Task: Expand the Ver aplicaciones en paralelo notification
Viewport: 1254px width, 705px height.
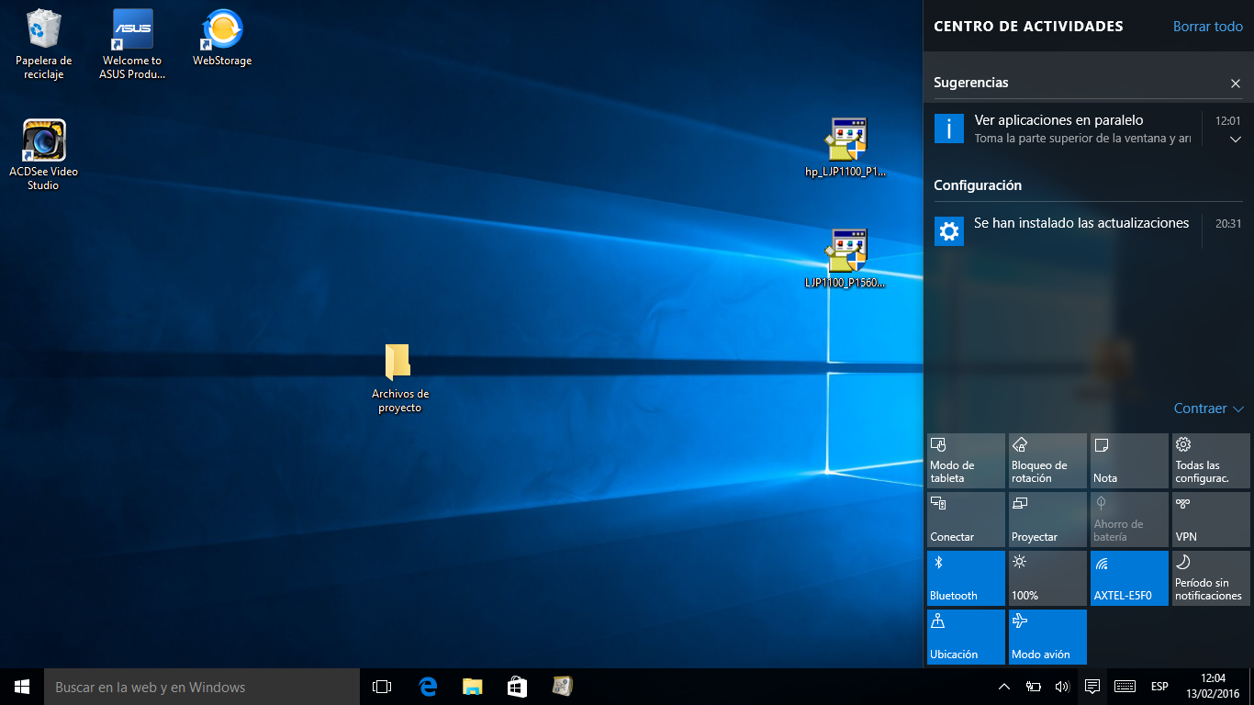Action: click(1235, 140)
